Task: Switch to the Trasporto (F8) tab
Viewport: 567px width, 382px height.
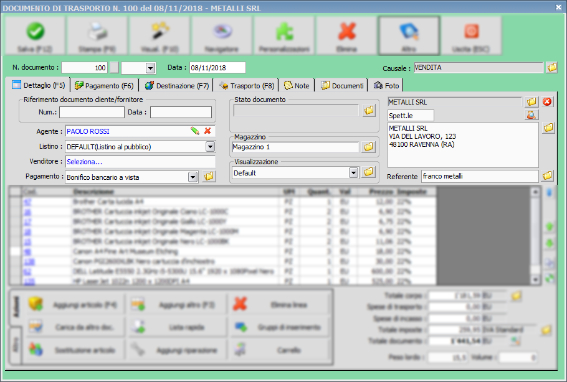Action: (246, 85)
